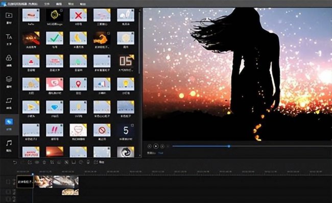Select the red sunset glow thumbnail

pos(55,152)
